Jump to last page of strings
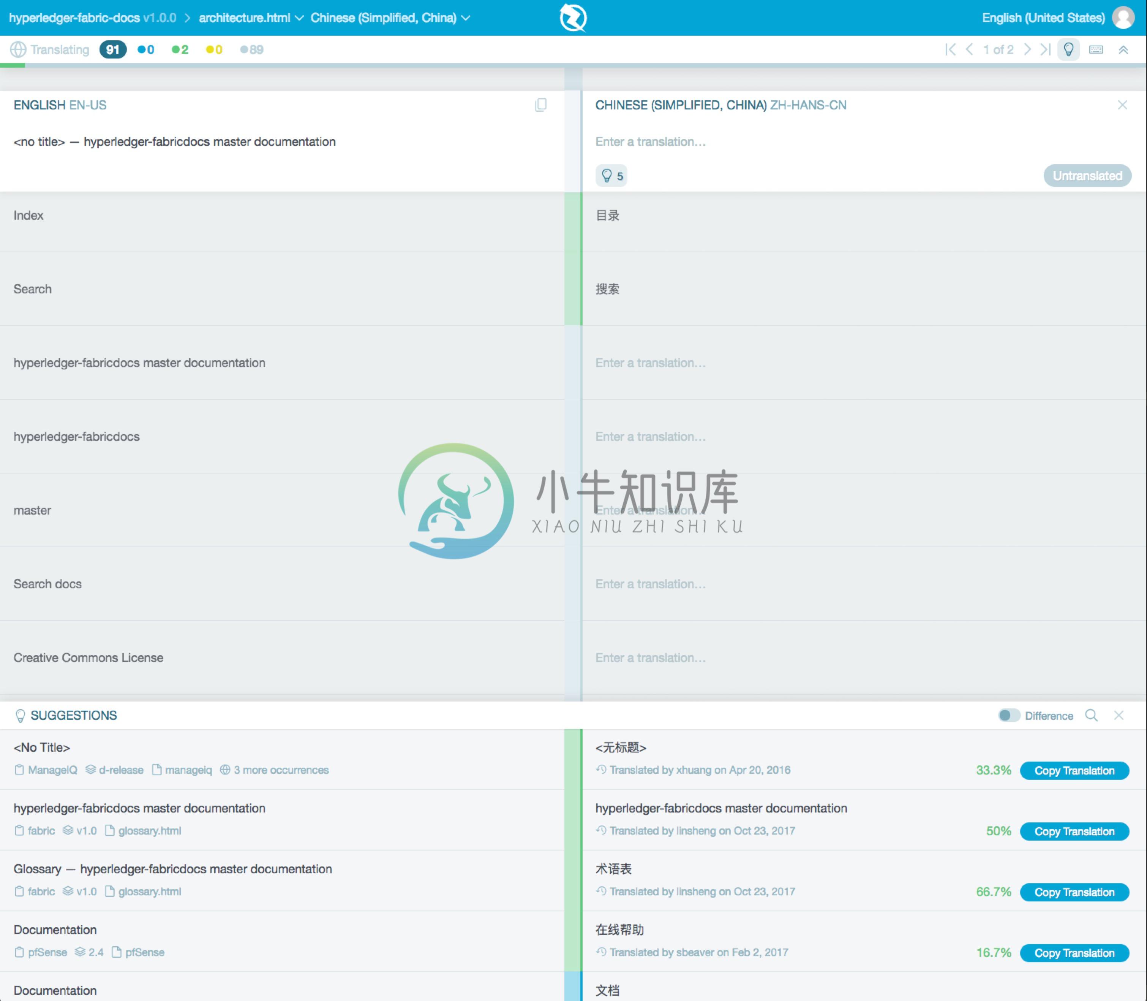 (1046, 50)
